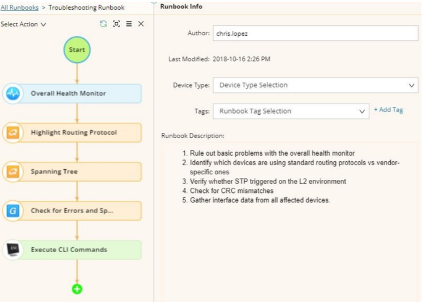The image size is (422, 308).
Task: Click the Start node in the flowchart
Action: click(77, 50)
